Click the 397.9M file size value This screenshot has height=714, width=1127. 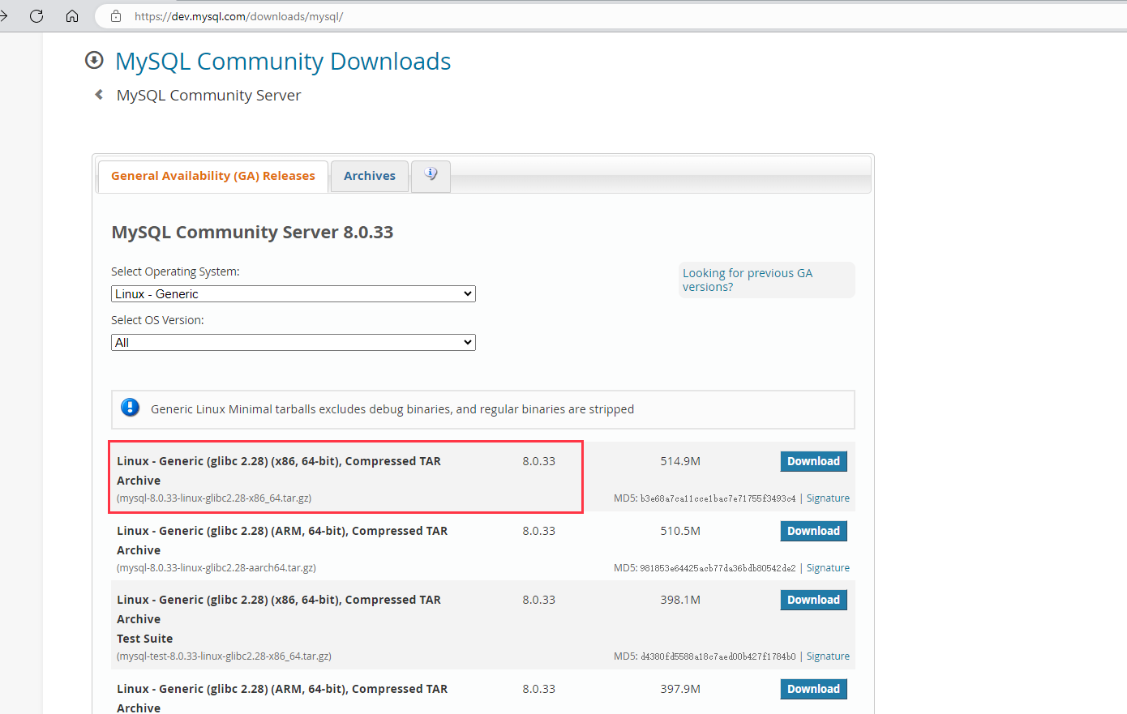coord(680,689)
